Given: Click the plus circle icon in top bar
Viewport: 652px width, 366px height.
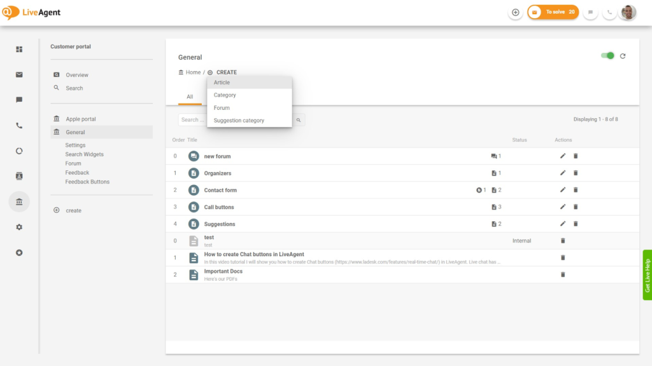Looking at the screenshot, I should coord(516,13).
